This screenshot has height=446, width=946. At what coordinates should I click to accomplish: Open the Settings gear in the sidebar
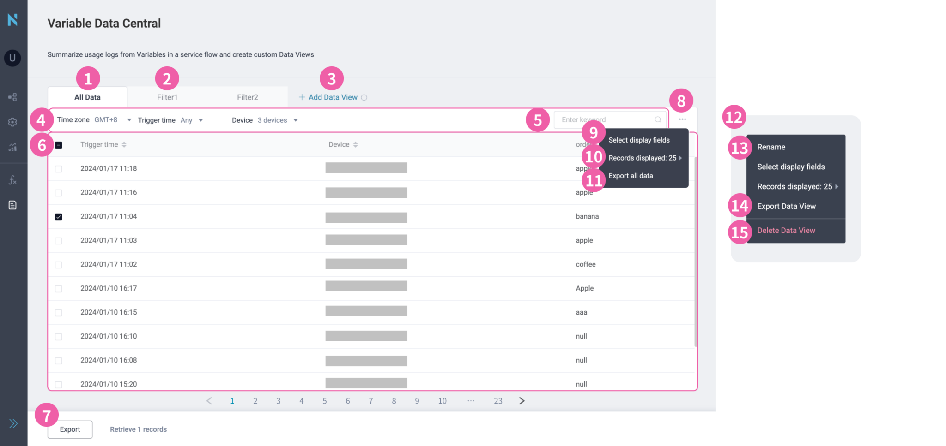click(x=12, y=122)
